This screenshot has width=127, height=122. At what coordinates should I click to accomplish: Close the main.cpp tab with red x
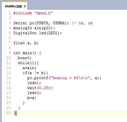tap(25, 6)
